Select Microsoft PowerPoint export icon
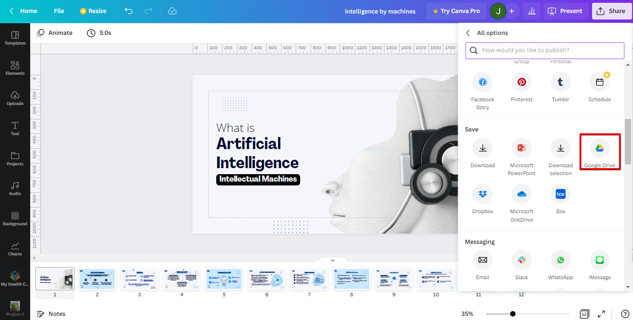Image resolution: width=633 pixels, height=320 pixels. [521, 148]
